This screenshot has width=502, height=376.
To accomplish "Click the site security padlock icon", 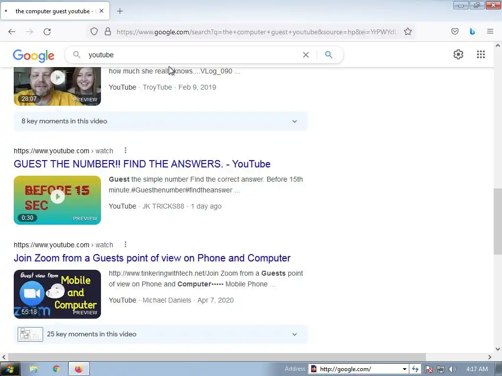I will (108, 32).
